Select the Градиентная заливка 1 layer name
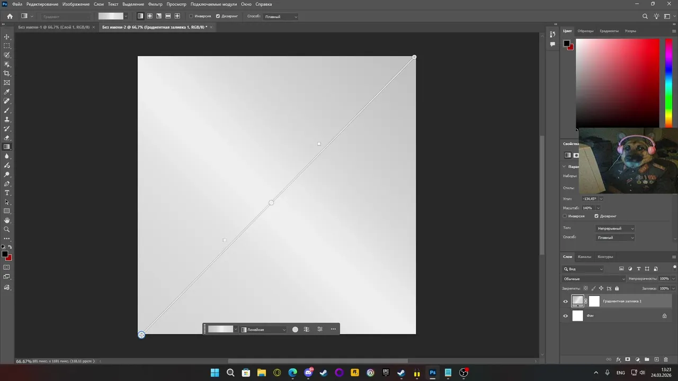 point(622,301)
